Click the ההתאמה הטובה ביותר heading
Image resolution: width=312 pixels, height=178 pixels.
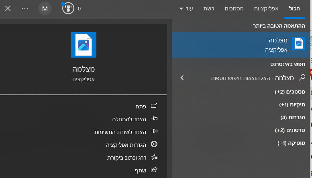tap(279, 26)
